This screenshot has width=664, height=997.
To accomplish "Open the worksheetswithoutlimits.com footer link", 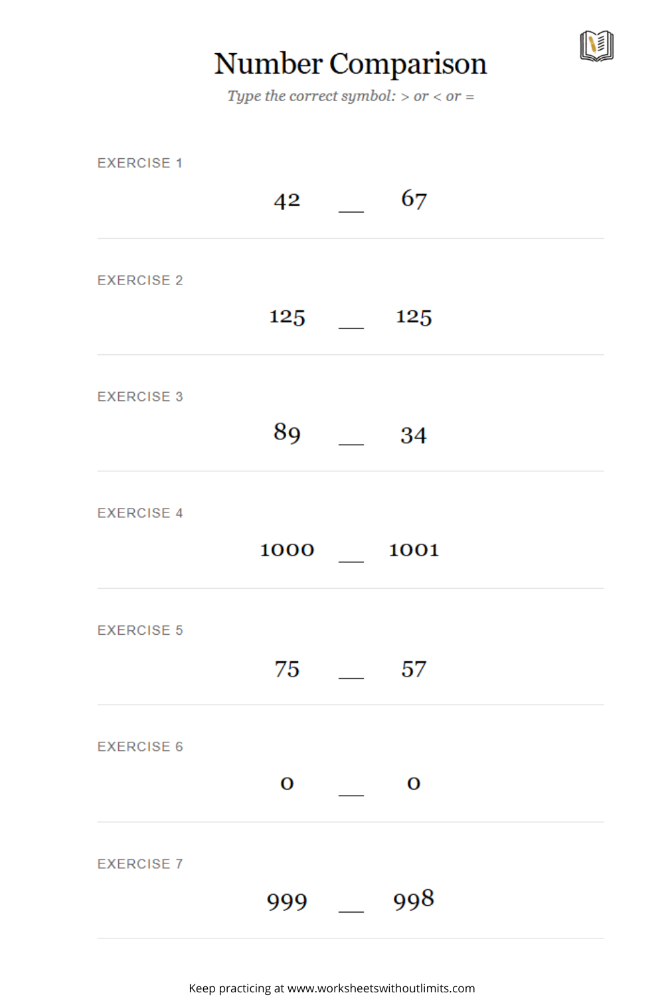I will click(x=381, y=988).
